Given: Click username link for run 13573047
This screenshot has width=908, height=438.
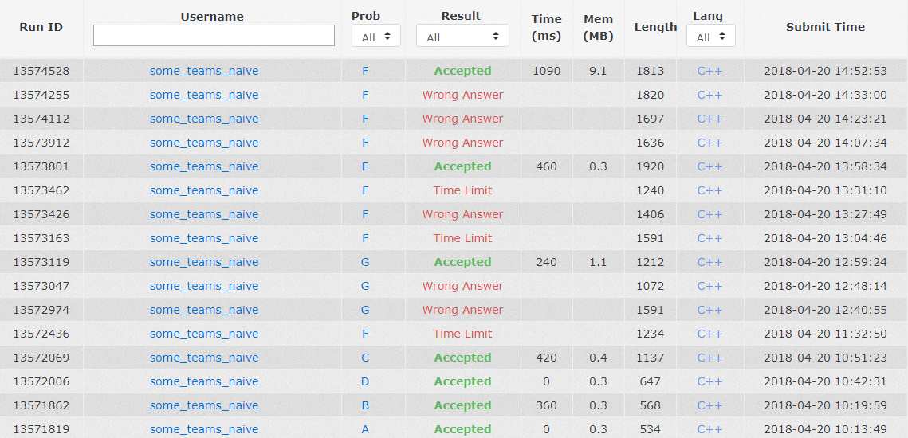Looking at the screenshot, I should 204,286.
